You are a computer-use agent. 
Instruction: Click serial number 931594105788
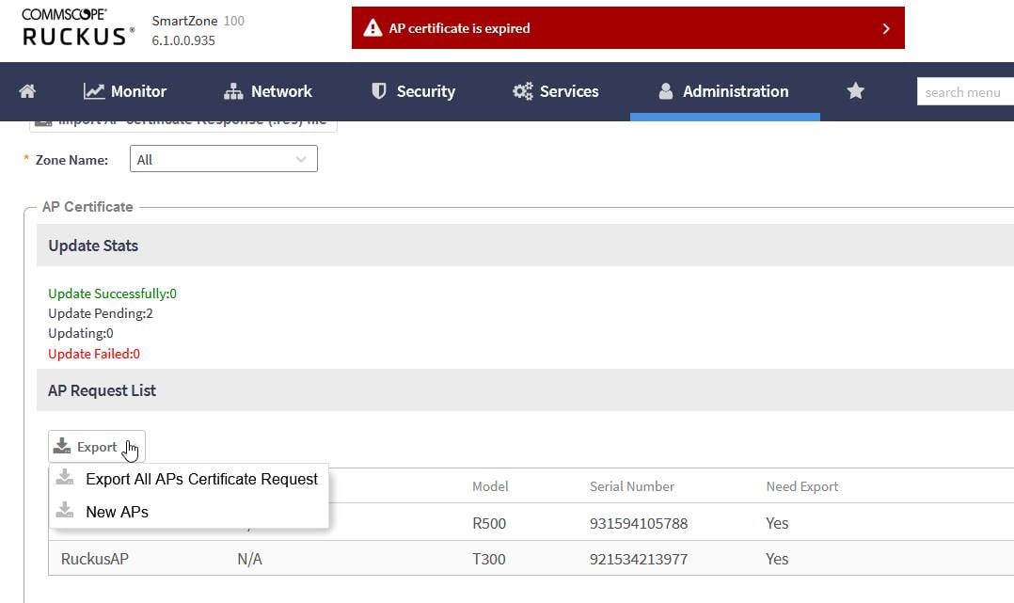point(639,523)
